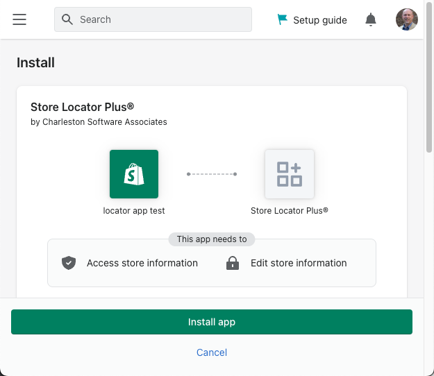Open the notifications bell
The height and width of the screenshot is (376, 434).
pos(371,19)
